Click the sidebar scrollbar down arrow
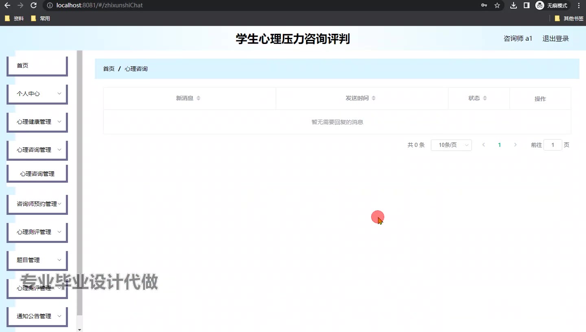The image size is (586, 332). click(80, 329)
